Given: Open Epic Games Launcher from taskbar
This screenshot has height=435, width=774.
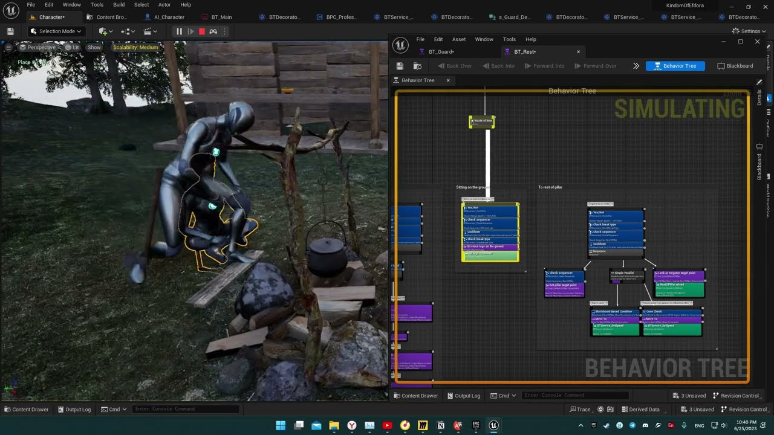Looking at the screenshot, I should [476, 425].
